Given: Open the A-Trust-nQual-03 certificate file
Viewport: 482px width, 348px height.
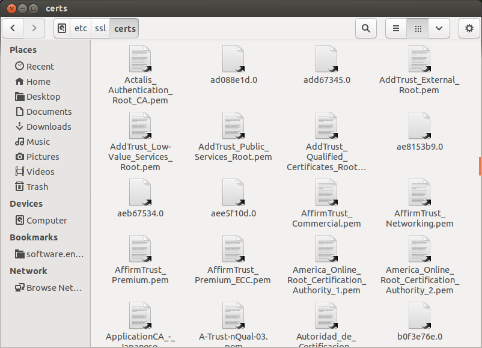Looking at the screenshot, I should click(233, 314).
